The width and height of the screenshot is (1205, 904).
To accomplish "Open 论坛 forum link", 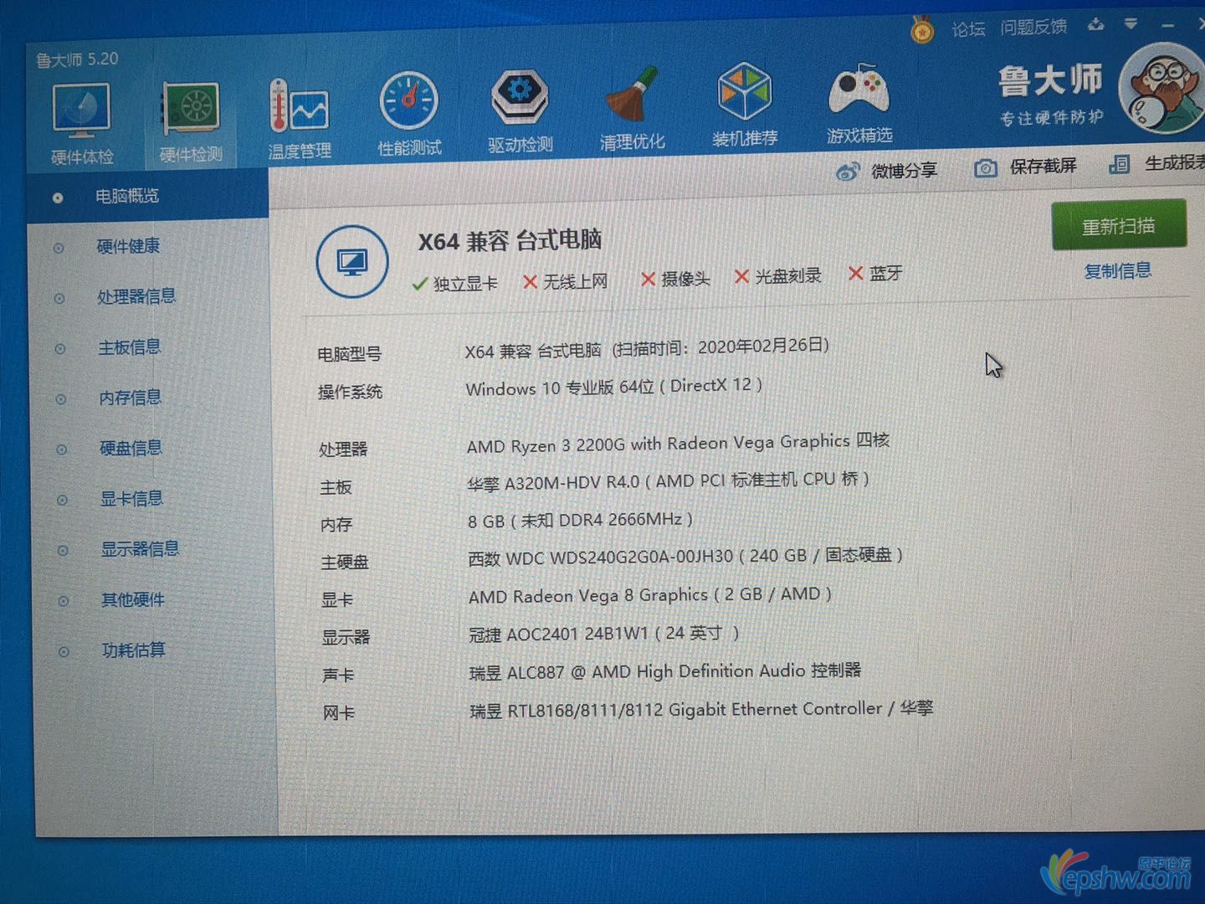I will tap(968, 29).
